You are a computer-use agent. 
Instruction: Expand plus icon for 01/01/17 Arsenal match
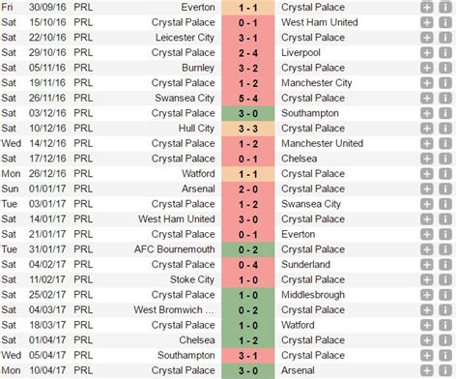426,189
